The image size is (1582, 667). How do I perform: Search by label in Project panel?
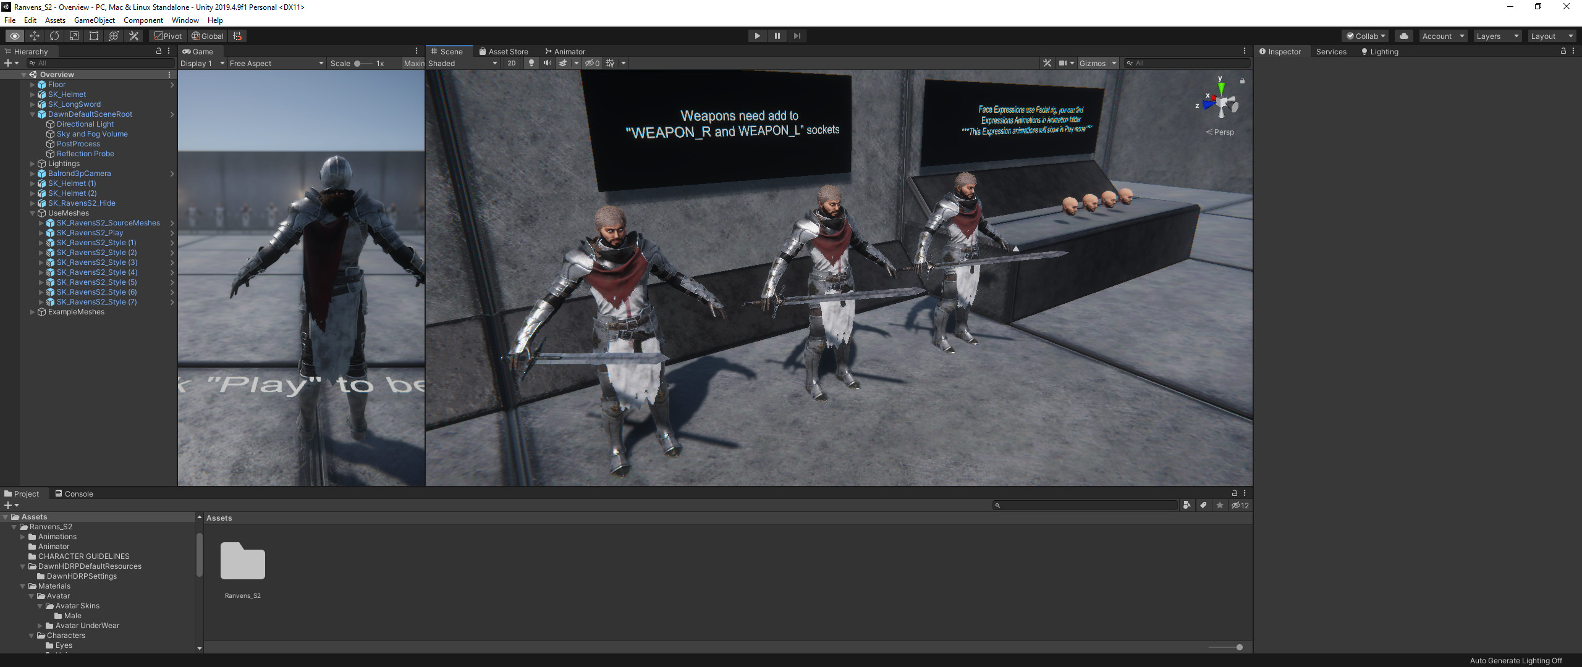(1203, 505)
